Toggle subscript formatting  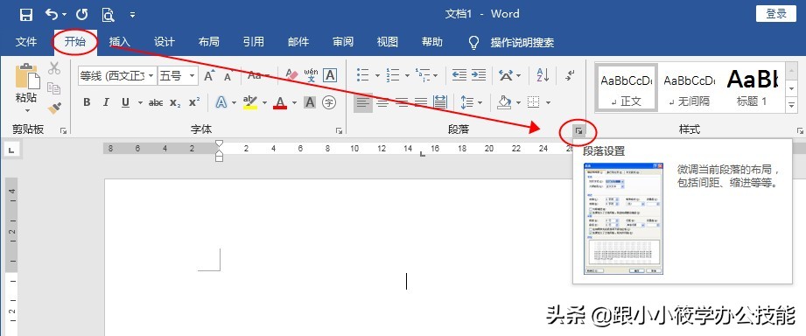[x=175, y=102]
